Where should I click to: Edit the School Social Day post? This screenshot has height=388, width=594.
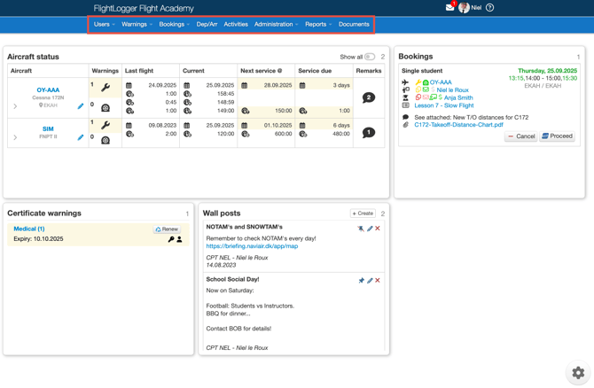coord(370,281)
